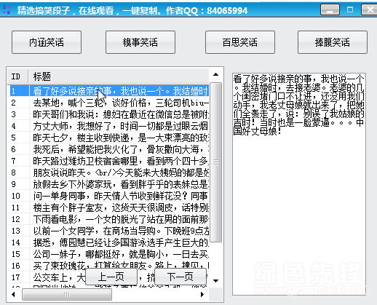The image size is (377, 305).
Task: Click the vertical scrollbar thumb in the list
Action: click(x=215, y=162)
